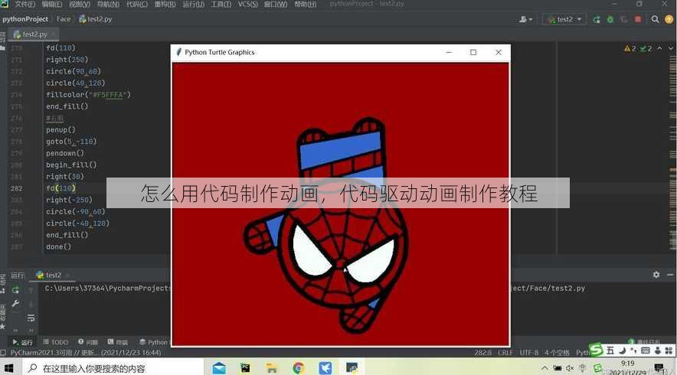Click the favorites star sidebar icon
Viewport: 677px width, 375px height.
click(x=2, y=327)
